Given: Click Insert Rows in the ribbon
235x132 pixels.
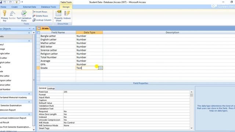Looking at the screenshot, I should coord(40,12).
